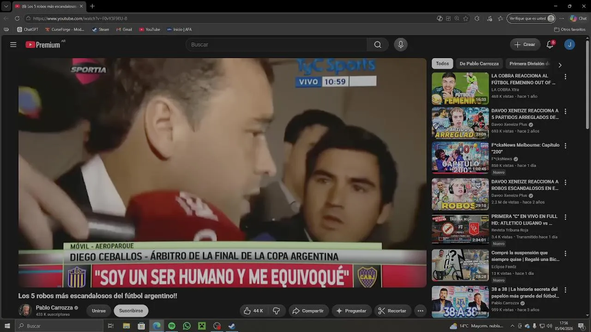The width and height of the screenshot is (591, 332).
Task: Open options for 38 a 38 video
Action: [565, 290]
